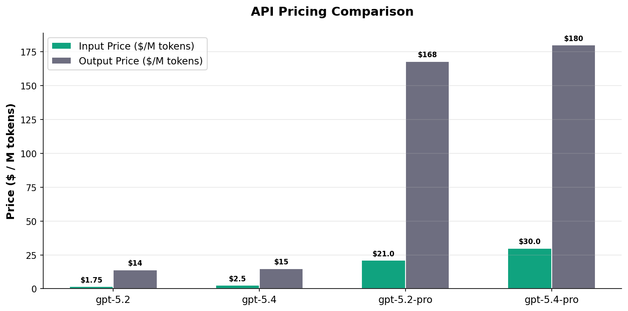
Task: Select the "Input Price ($/M tokens)" legend label
Action: point(136,46)
